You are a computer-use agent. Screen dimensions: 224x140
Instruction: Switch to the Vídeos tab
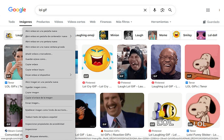tap(58, 22)
